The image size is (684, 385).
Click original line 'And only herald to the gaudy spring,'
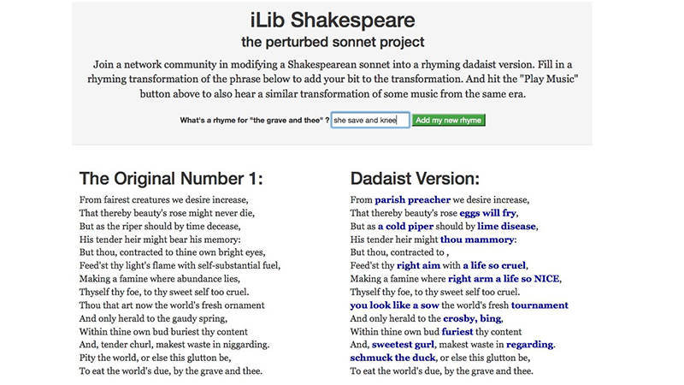click(153, 318)
